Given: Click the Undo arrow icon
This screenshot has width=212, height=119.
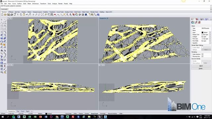Looking at the screenshot, I should [27, 15].
